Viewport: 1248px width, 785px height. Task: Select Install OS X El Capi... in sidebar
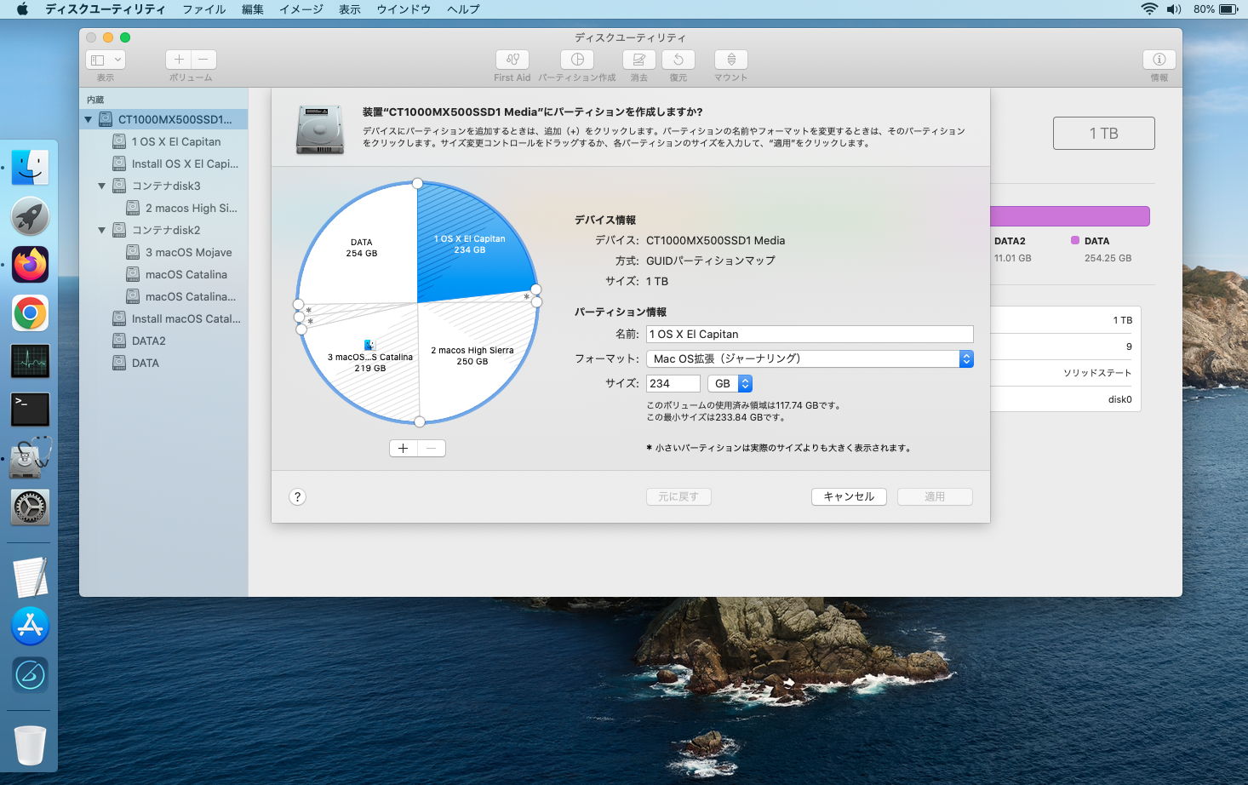click(163, 164)
